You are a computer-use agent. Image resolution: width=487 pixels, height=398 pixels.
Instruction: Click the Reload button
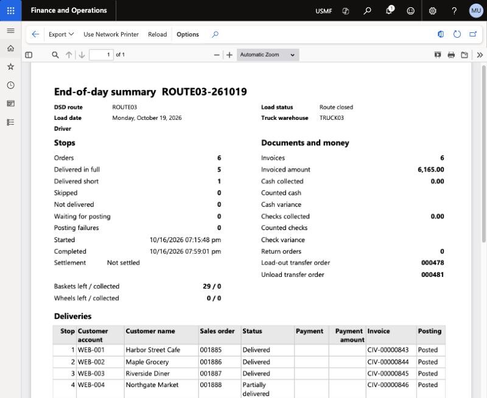157,34
